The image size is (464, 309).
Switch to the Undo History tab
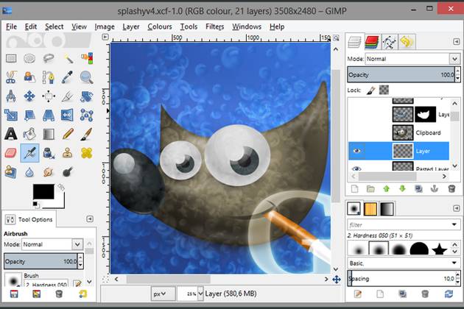pos(407,42)
